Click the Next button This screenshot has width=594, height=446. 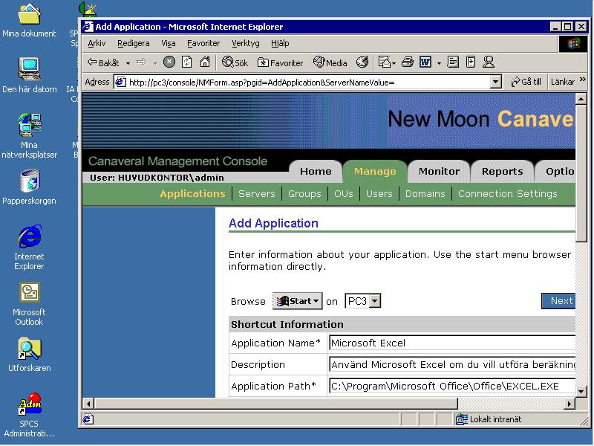tap(558, 301)
